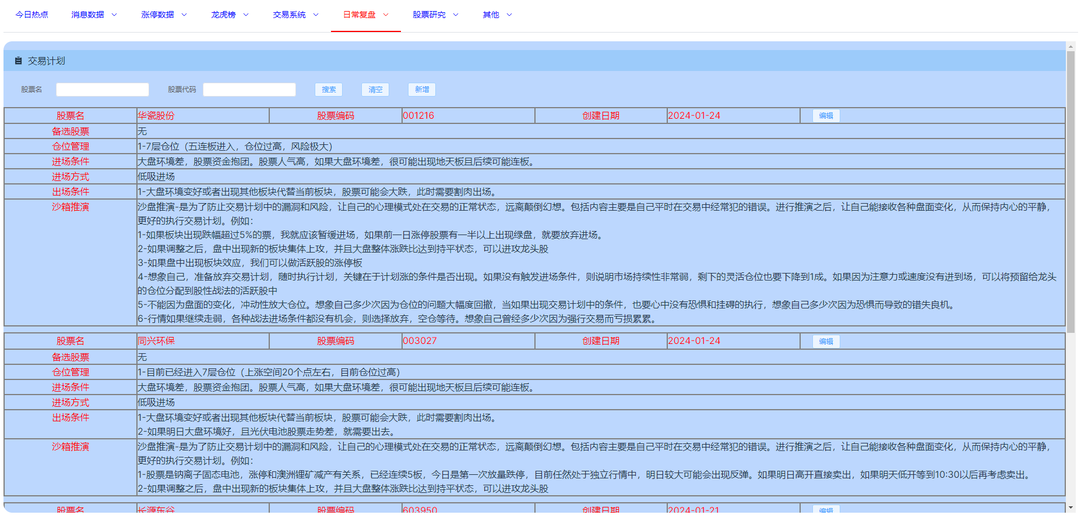This screenshot has height=522, width=1081.
Task: Click 沙箱推演 label in 华瓷股份 plan
Action: [71, 207]
